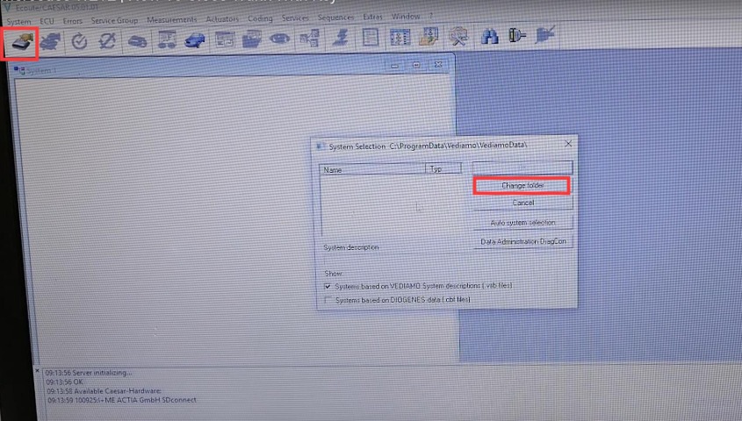Uncheck systems based on VEDIAMO descriptions
Image resolution: width=742 pixels, height=421 pixels.
pyautogui.click(x=328, y=286)
